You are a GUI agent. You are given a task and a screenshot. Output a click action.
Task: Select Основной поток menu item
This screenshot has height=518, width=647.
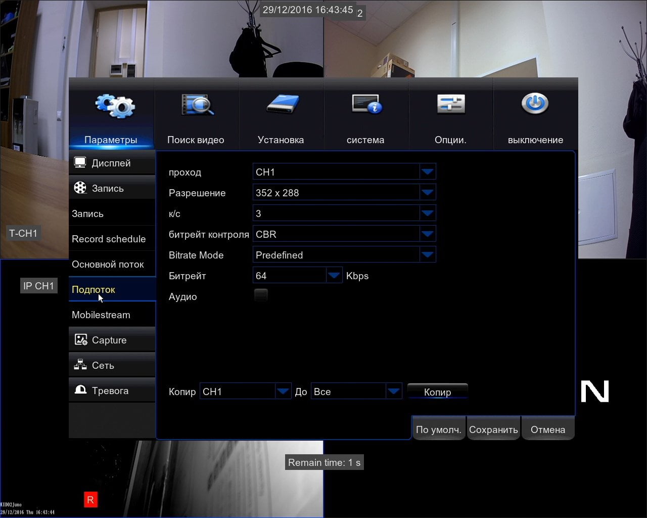(x=112, y=264)
